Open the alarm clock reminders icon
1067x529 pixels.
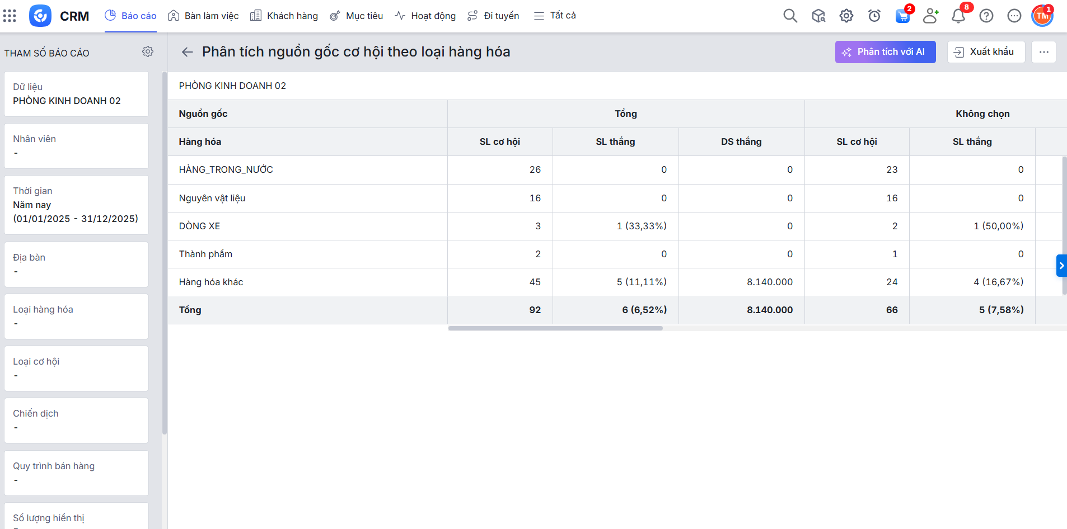pos(874,16)
